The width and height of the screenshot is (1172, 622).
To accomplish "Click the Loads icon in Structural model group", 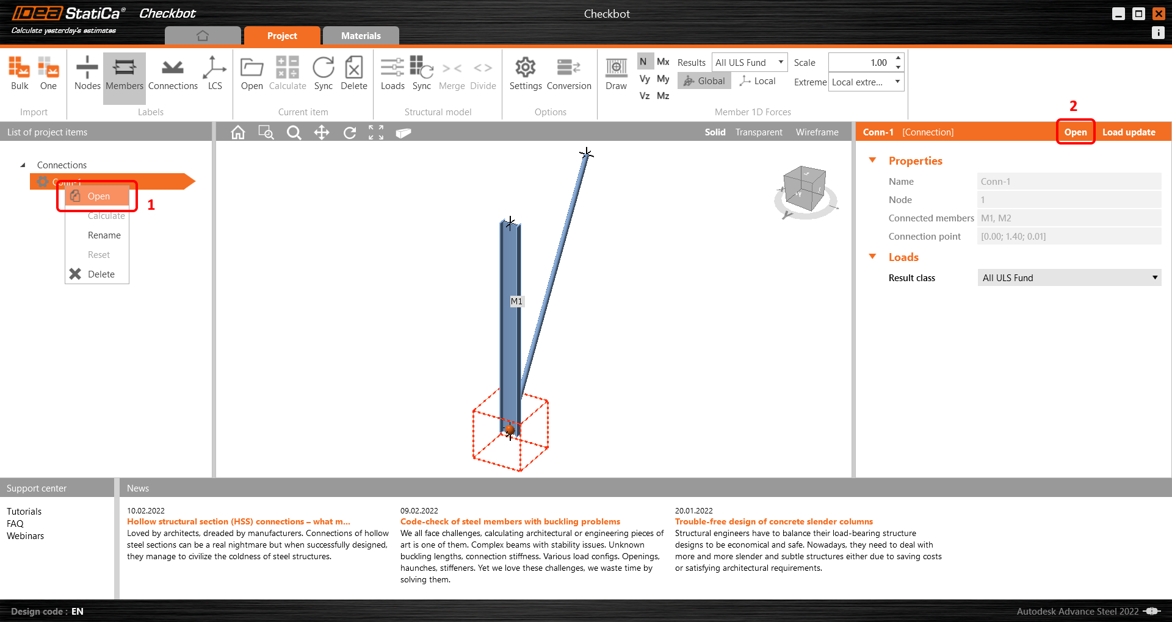I will [392, 73].
